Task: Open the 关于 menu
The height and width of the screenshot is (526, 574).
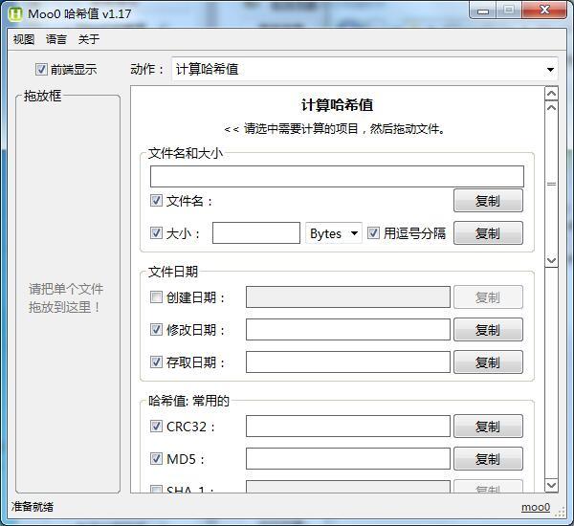Action: point(89,39)
